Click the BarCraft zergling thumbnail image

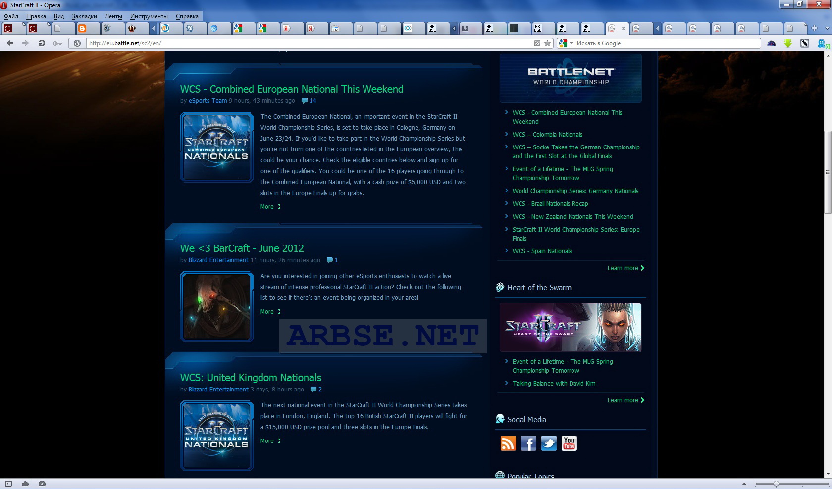(x=217, y=307)
